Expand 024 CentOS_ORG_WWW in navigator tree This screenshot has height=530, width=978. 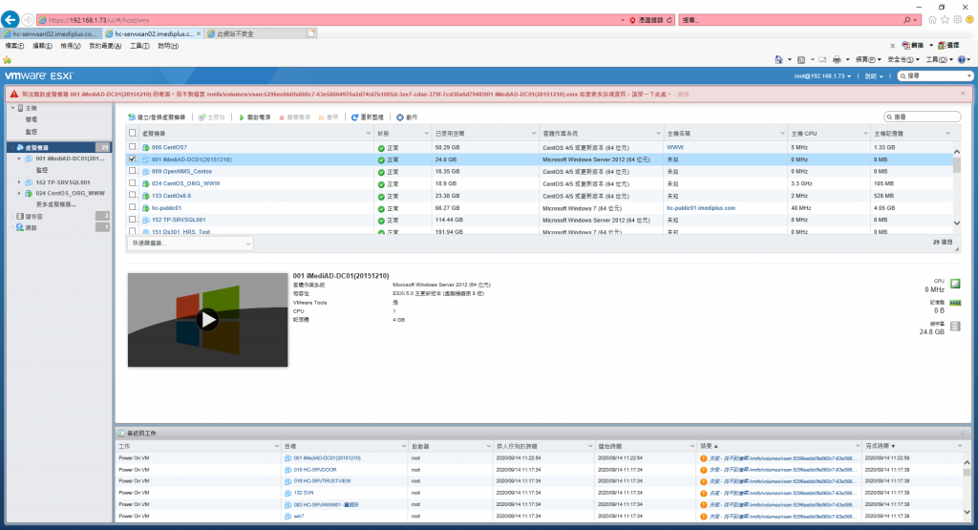coord(19,194)
